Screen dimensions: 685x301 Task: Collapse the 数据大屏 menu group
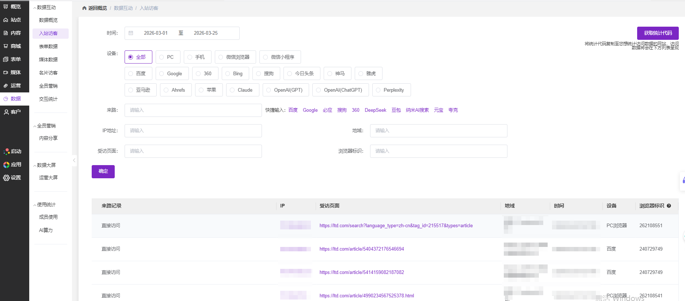tap(35, 165)
